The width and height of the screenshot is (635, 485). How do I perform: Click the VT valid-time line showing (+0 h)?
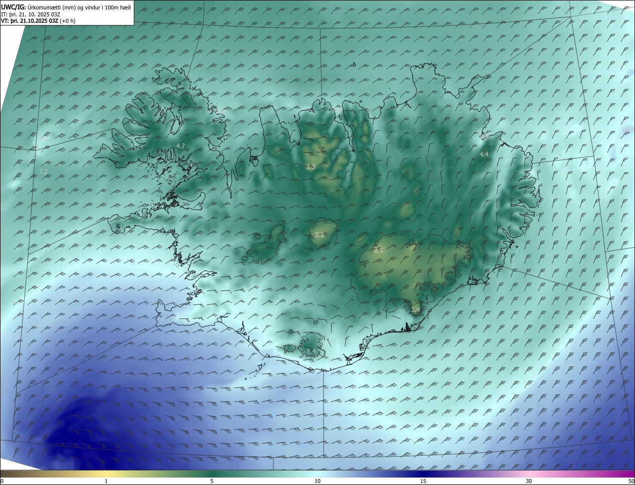pos(38,21)
